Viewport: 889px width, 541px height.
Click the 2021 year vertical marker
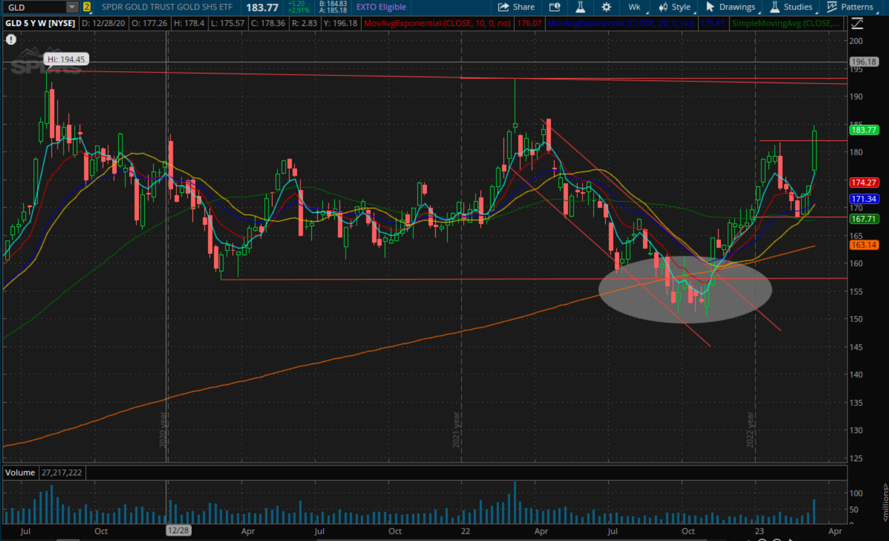[457, 430]
